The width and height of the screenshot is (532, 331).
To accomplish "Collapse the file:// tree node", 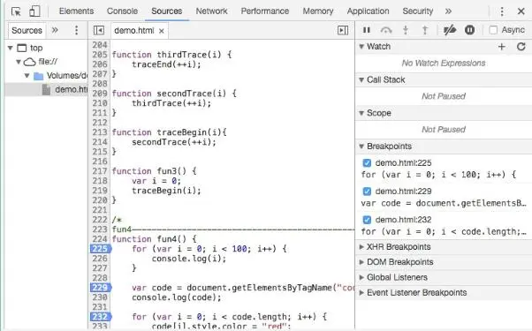I will 19,62.
